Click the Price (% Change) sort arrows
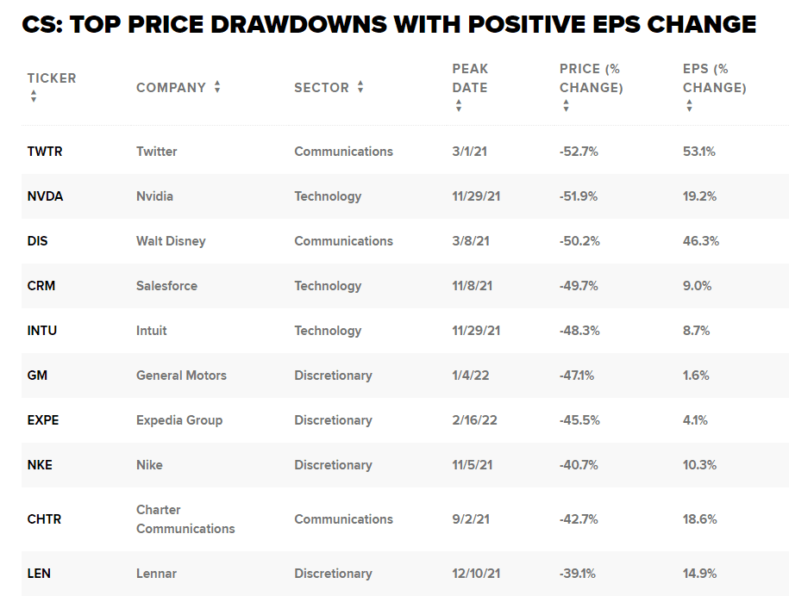789x596 pixels. click(566, 106)
